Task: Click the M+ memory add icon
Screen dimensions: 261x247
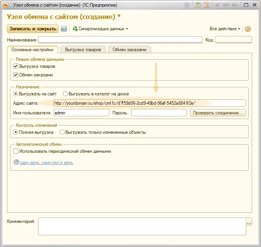Action: (x=226, y=5)
